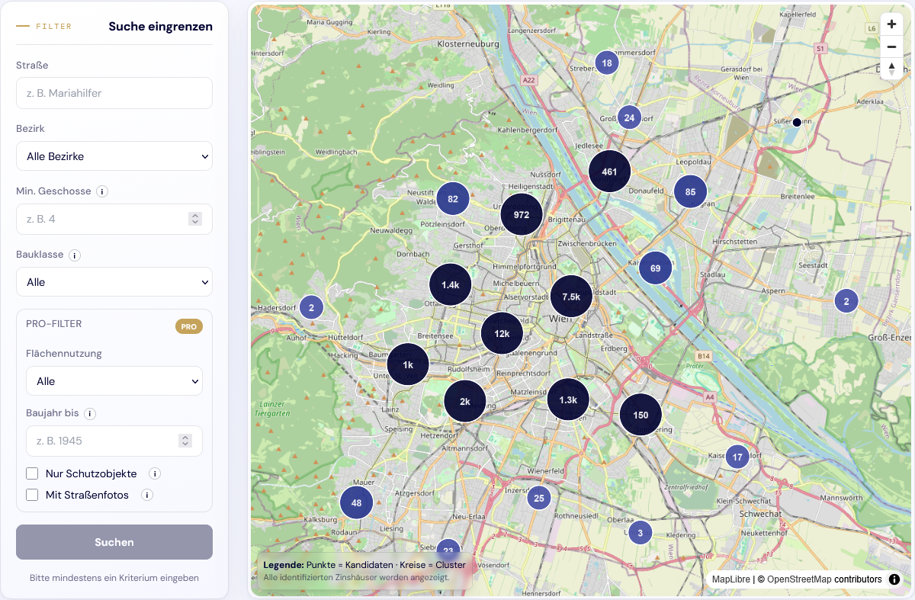Show info tooltip for Mit Straßenfotos

146,495
